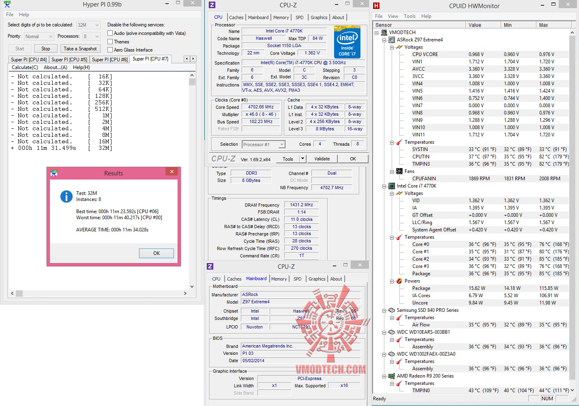Collapse the ASRock Z97 Extreme4 tree node
579x406 pixels.
[384, 40]
